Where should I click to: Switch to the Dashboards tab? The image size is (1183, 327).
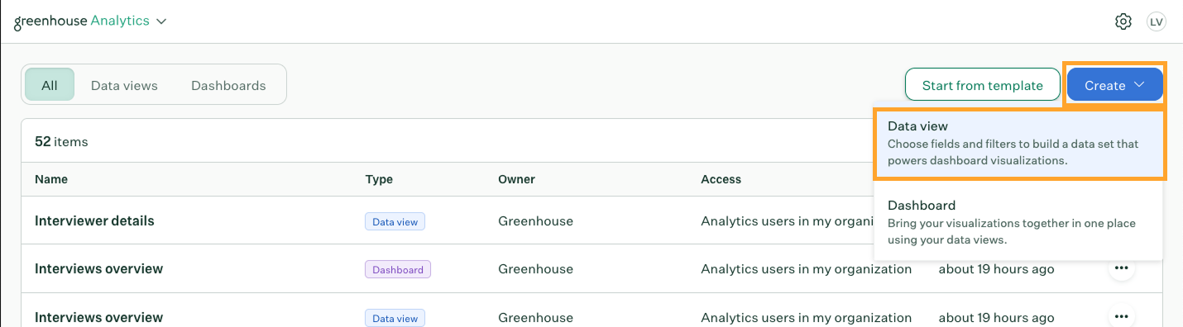point(228,85)
